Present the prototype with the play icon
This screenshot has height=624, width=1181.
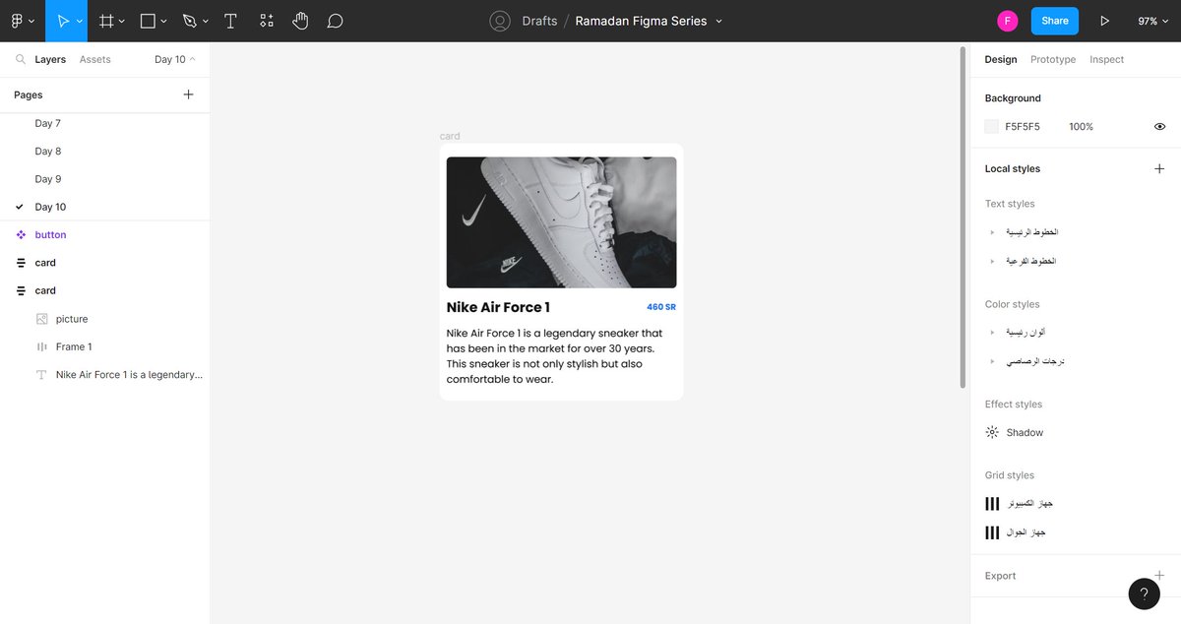[1104, 21]
